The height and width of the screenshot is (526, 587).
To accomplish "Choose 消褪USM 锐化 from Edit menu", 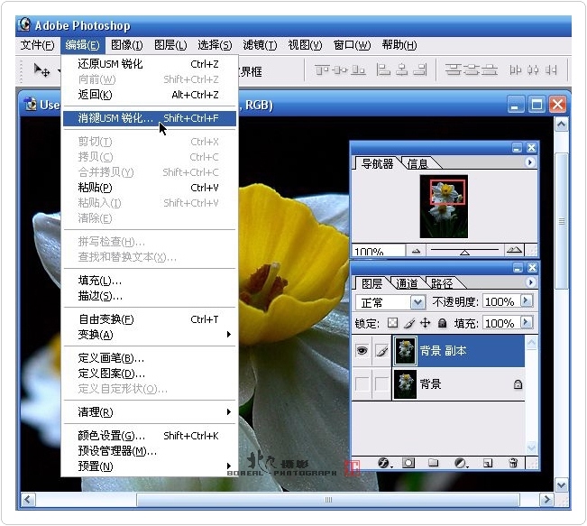I will (x=150, y=118).
